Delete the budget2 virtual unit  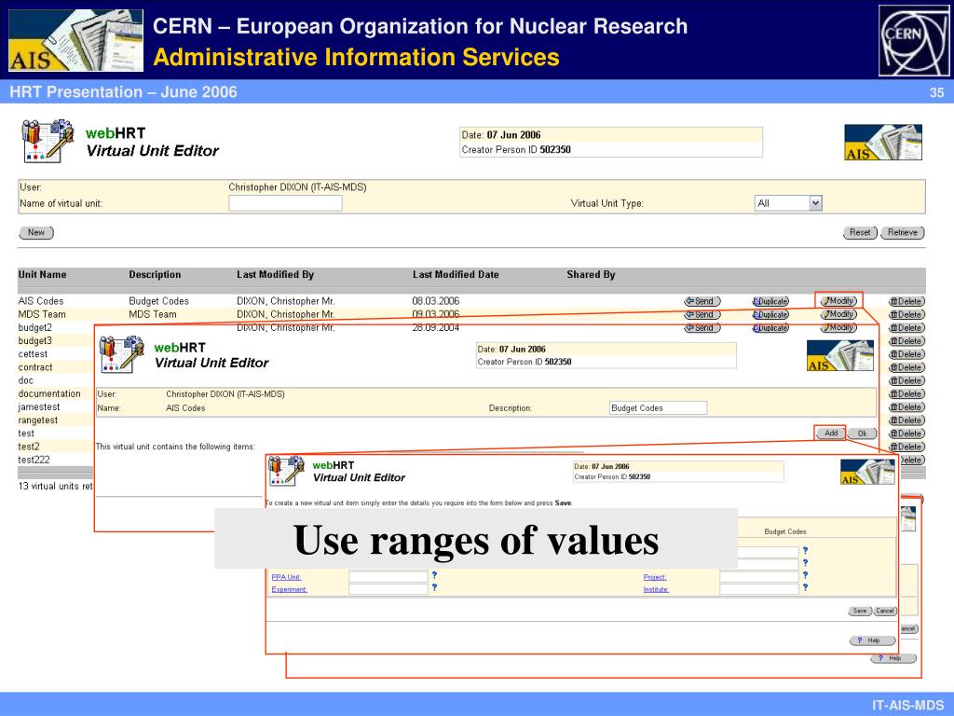[906, 327]
